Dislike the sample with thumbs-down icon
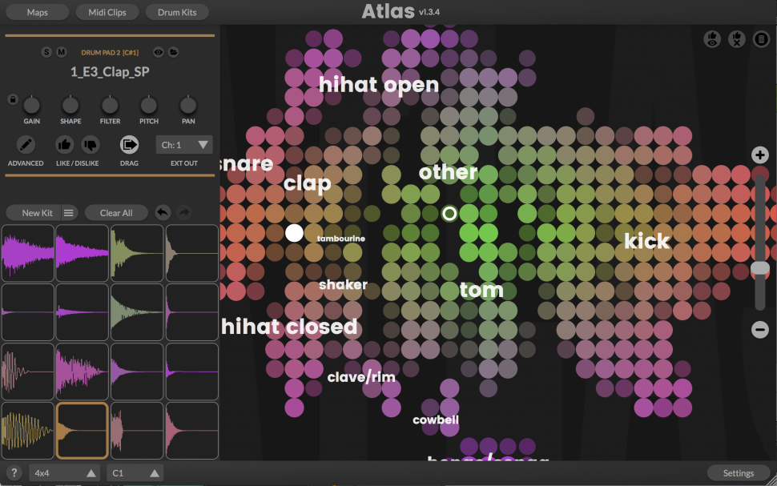The height and width of the screenshot is (486, 777). coord(91,145)
